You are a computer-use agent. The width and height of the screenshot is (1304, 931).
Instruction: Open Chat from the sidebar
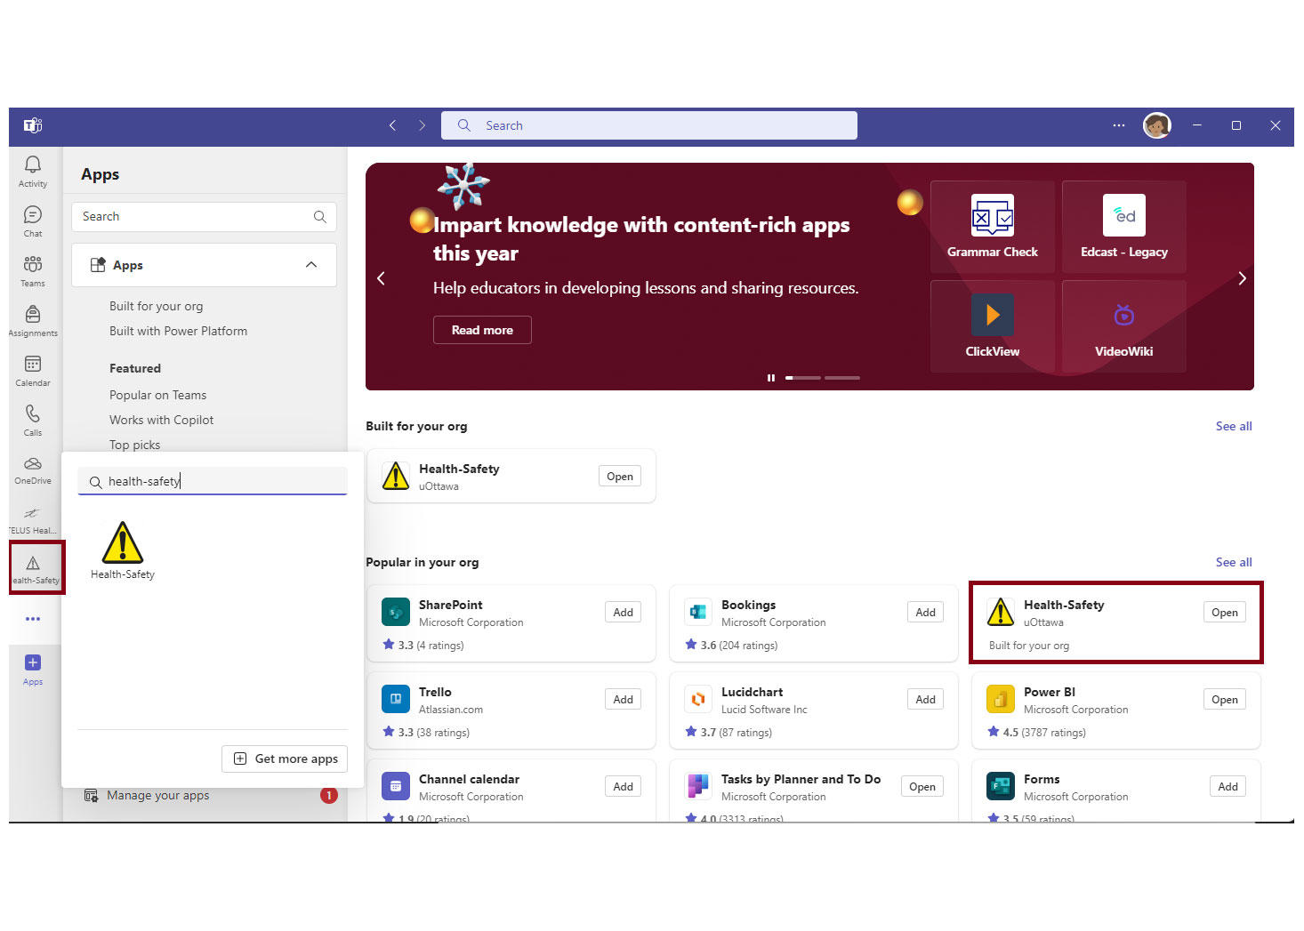tap(32, 221)
